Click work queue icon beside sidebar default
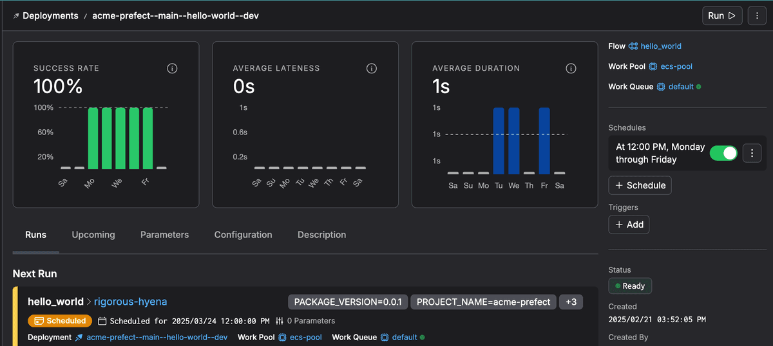Screen dimensions: 773x346 pos(661,86)
